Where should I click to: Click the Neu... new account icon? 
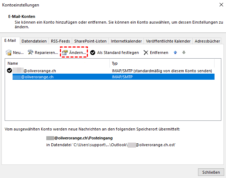9,53
